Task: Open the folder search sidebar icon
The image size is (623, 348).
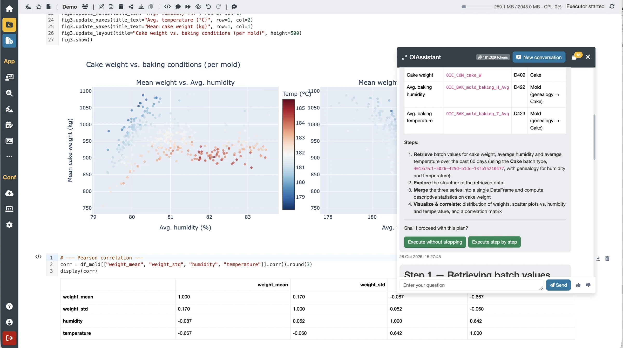Action: 9,25
